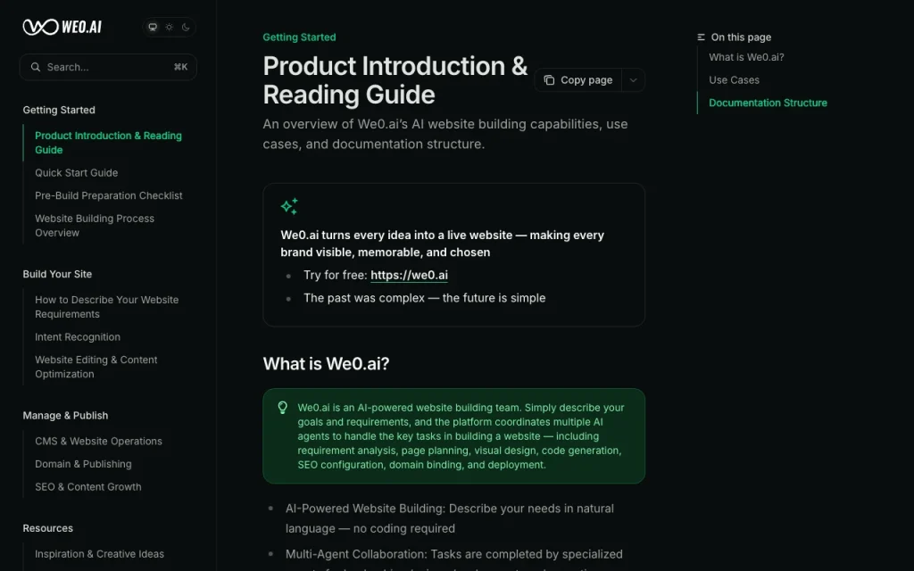Image resolution: width=914 pixels, height=571 pixels.
Task: Expand the Copy page dropdown chevron
Action: [x=633, y=79]
